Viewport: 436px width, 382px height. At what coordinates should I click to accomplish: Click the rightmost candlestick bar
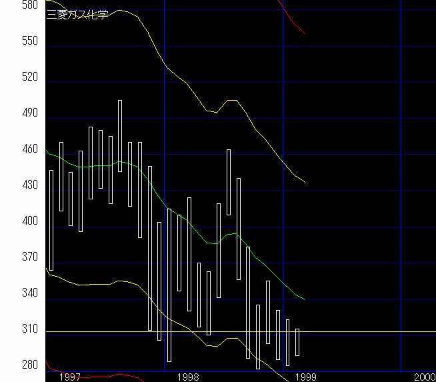pos(297,342)
